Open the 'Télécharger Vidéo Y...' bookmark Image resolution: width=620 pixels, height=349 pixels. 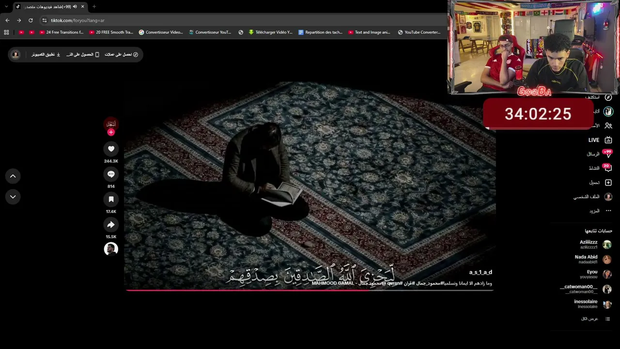[270, 32]
